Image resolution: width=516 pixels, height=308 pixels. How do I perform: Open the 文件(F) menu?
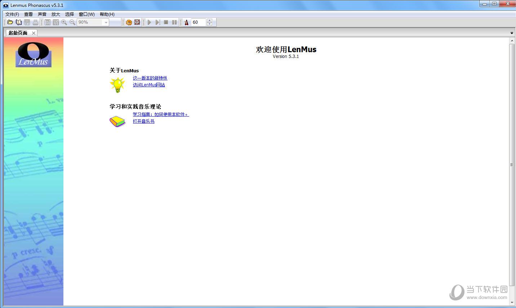click(12, 14)
